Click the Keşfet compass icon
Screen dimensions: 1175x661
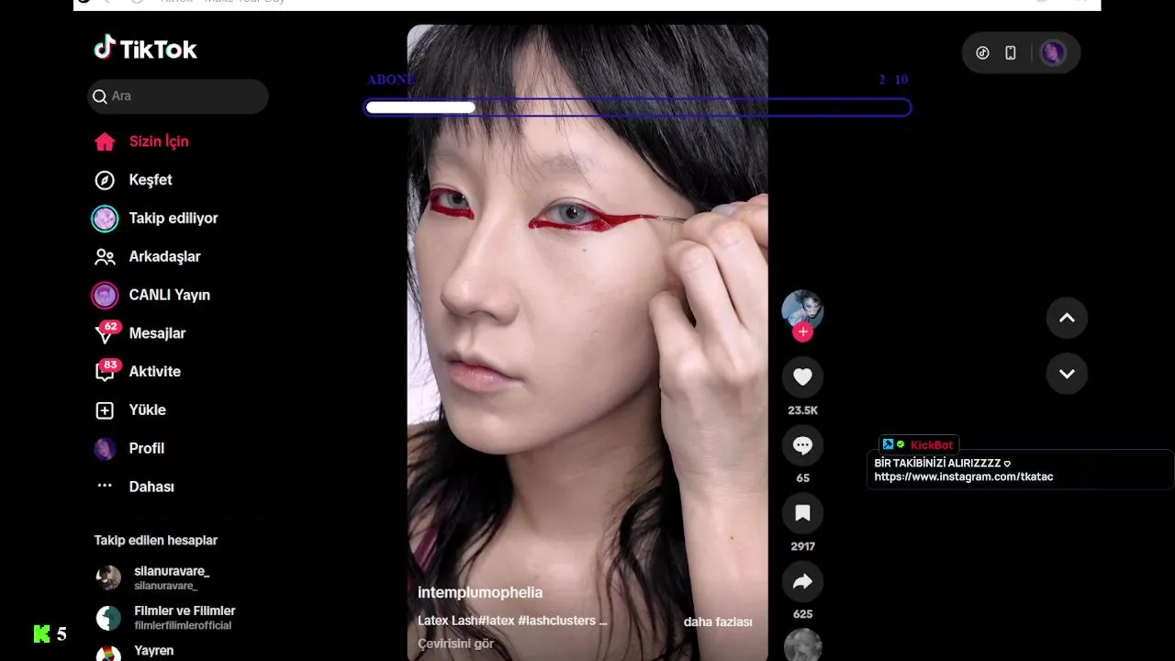pos(105,180)
